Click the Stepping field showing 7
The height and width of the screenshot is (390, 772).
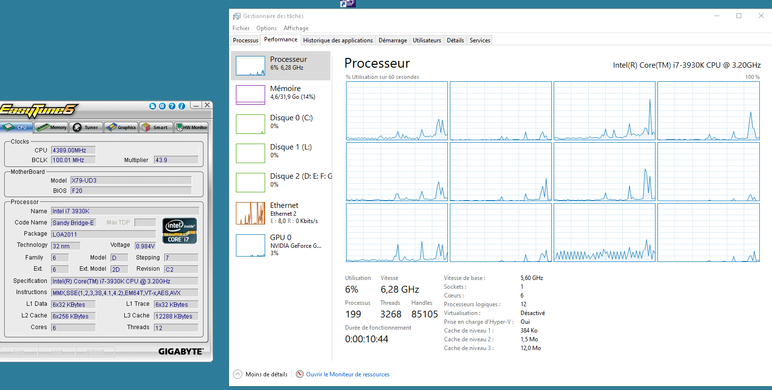pos(181,258)
